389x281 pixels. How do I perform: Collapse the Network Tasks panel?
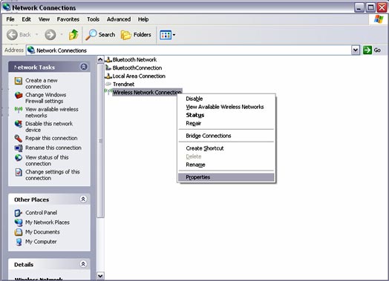(x=84, y=67)
